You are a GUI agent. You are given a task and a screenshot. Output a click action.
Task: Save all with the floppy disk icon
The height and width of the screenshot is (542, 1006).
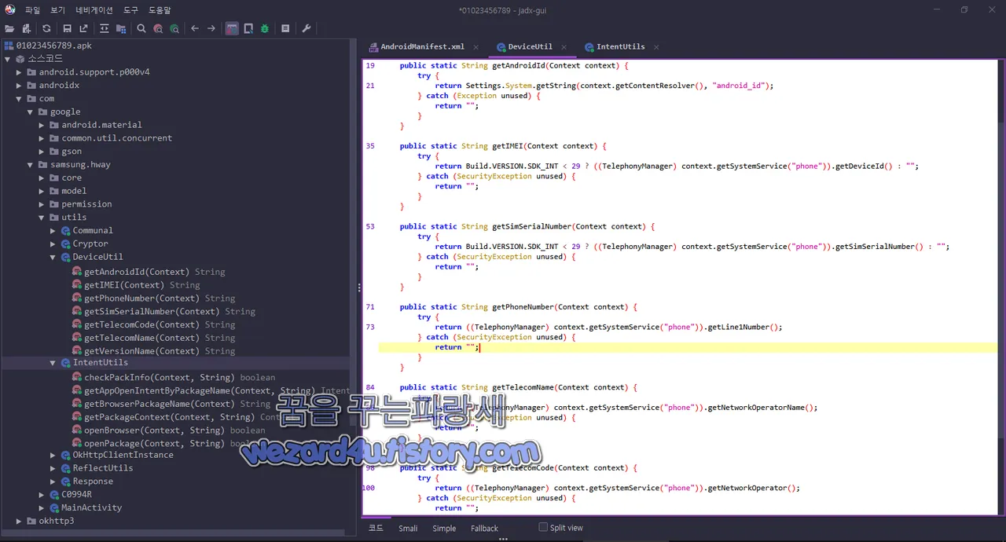point(67,28)
